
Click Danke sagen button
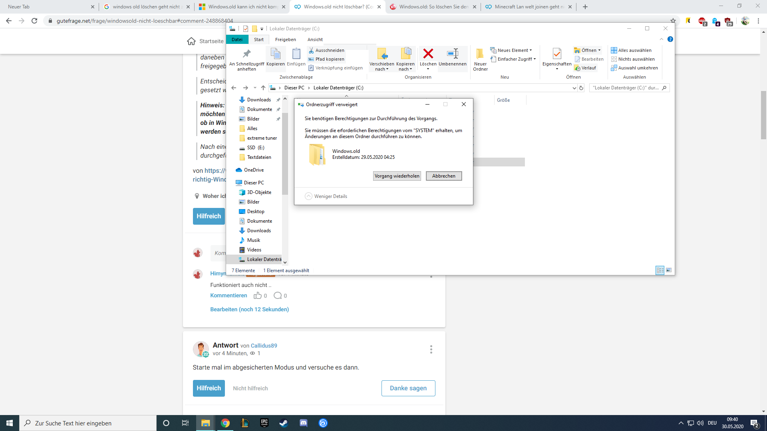point(408,388)
